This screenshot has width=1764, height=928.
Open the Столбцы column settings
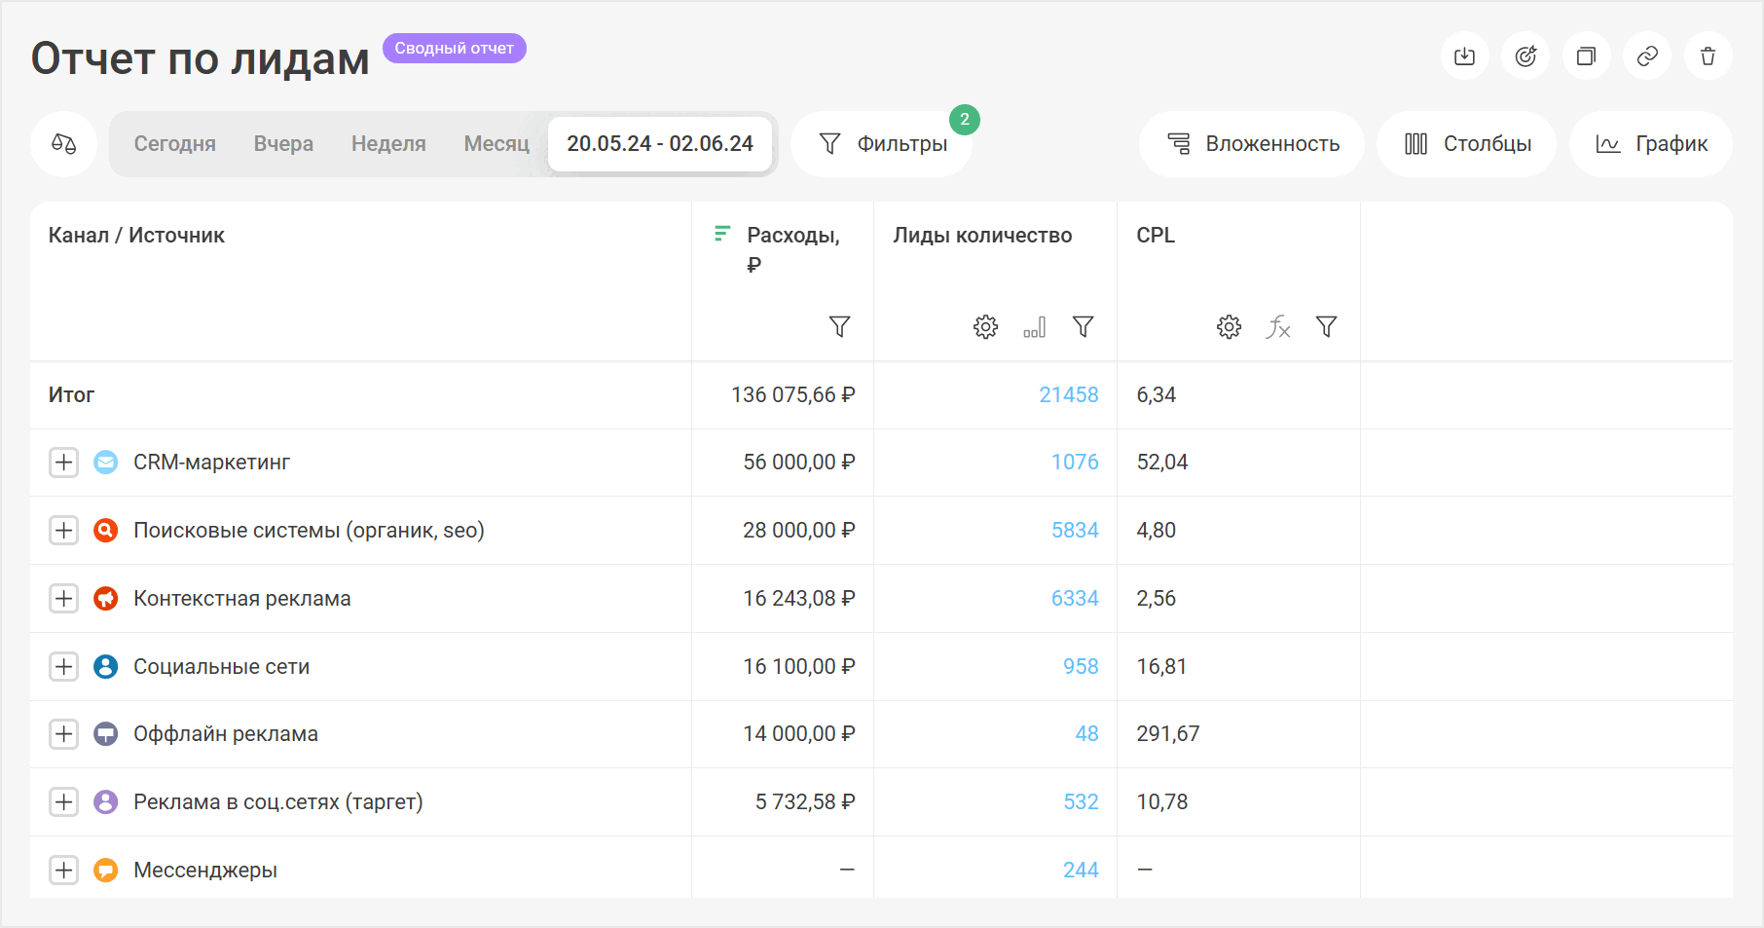tap(1467, 144)
